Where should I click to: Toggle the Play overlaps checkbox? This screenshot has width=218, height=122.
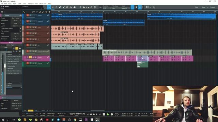[x=20, y=31]
